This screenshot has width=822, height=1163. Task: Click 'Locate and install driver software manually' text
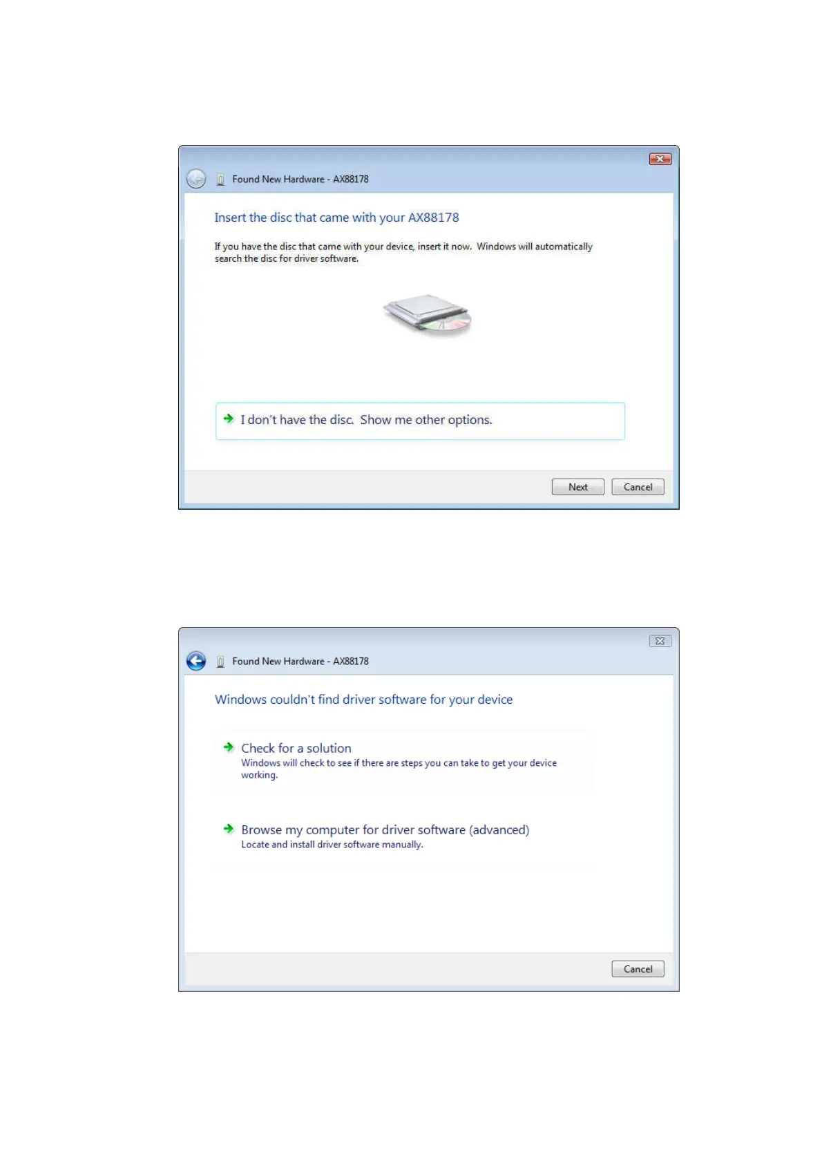(332, 845)
